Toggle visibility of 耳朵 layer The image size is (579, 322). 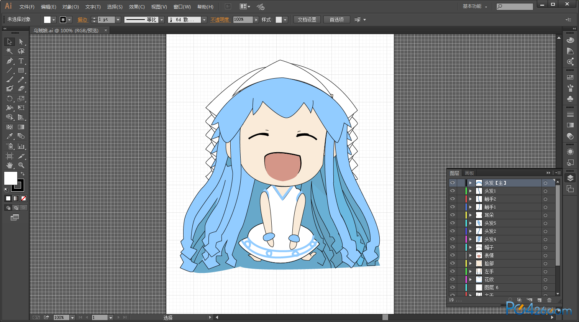(453, 215)
